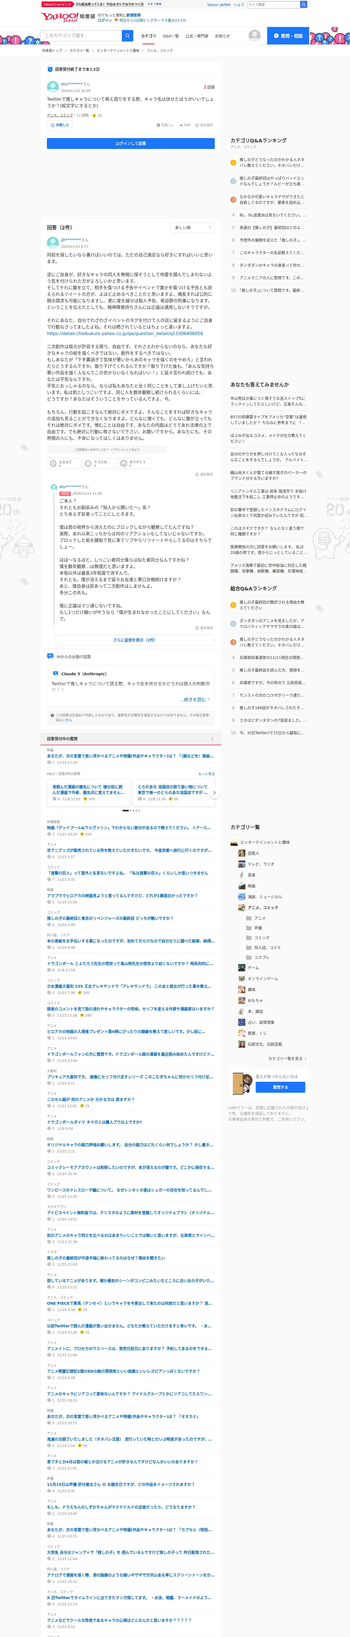
Task: Open the 回答受付中の質問 chevron arrow
Action: tap(212, 739)
